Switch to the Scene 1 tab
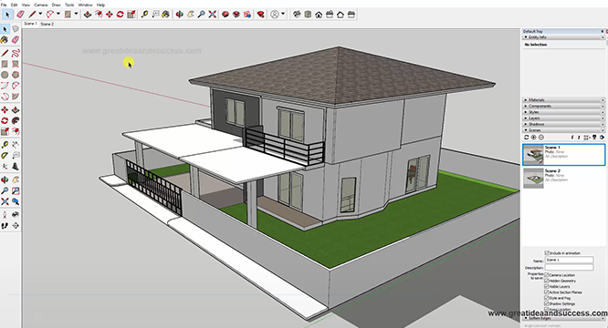The width and height of the screenshot is (608, 328). pos(30,24)
